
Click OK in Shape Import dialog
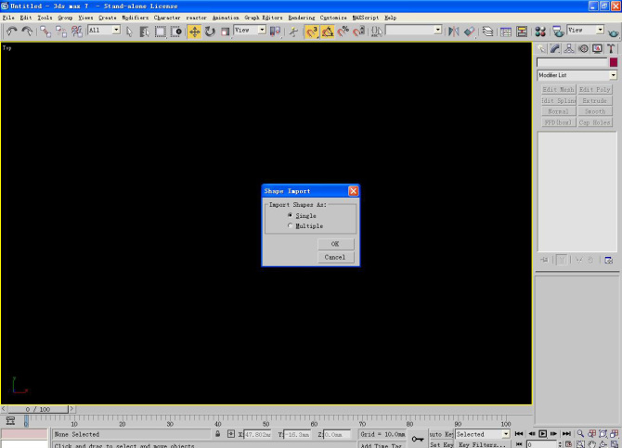[335, 244]
